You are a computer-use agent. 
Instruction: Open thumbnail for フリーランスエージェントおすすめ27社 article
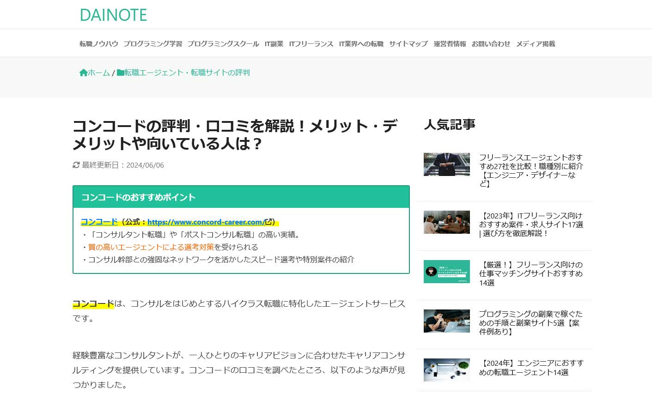[446, 164]
